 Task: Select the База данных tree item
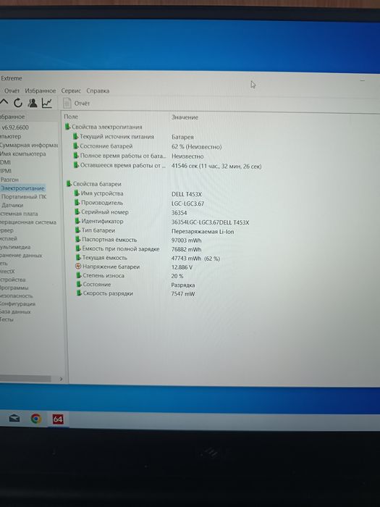(x=15, y=311)
